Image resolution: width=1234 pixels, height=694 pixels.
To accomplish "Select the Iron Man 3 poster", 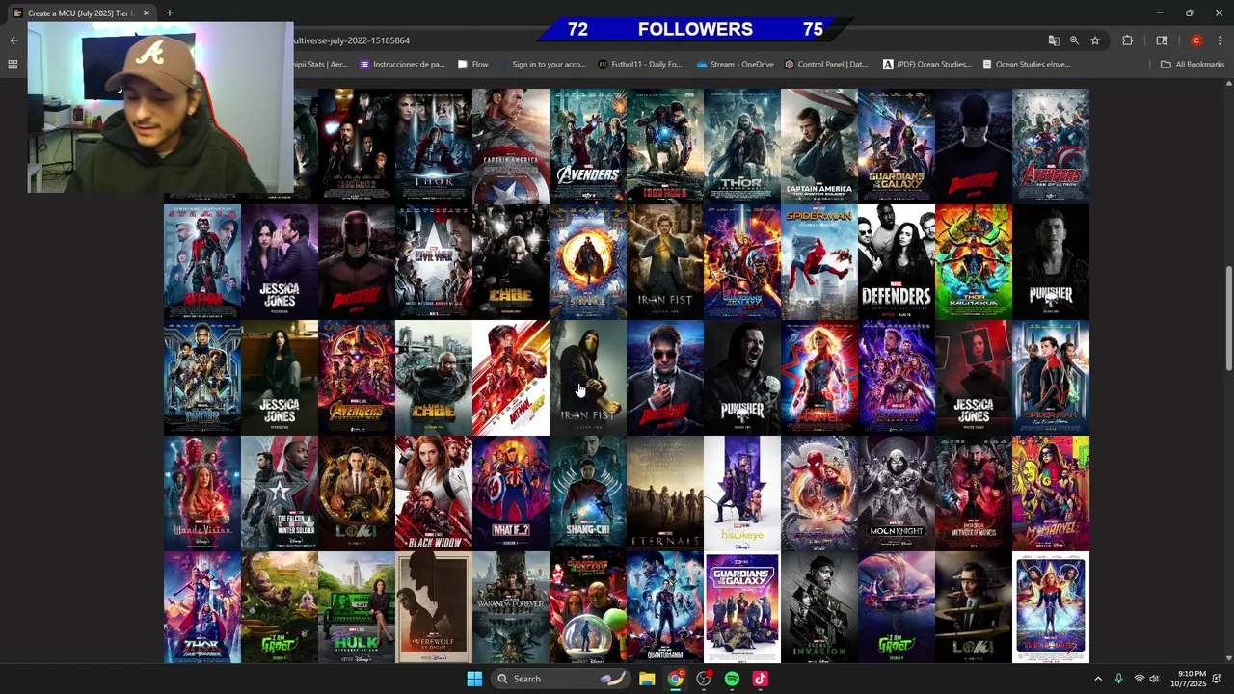I will pyautogui.click(x=665, y=147).
